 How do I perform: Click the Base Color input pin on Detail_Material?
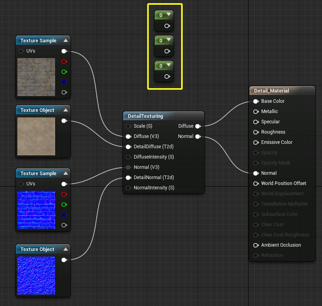[x=255, y=101]
